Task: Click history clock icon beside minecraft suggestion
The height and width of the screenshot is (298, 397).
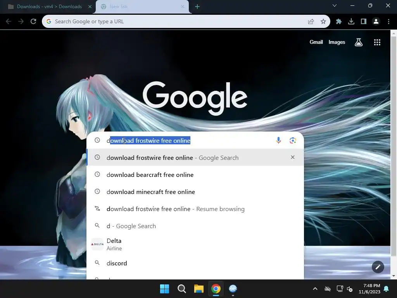Action: 97,191
